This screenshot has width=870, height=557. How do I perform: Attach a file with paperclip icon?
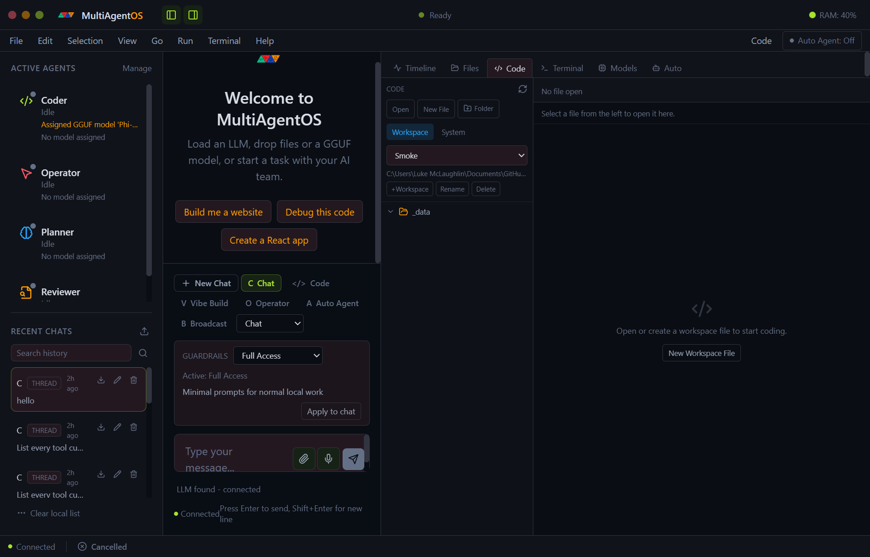click(x=304, y=459)
